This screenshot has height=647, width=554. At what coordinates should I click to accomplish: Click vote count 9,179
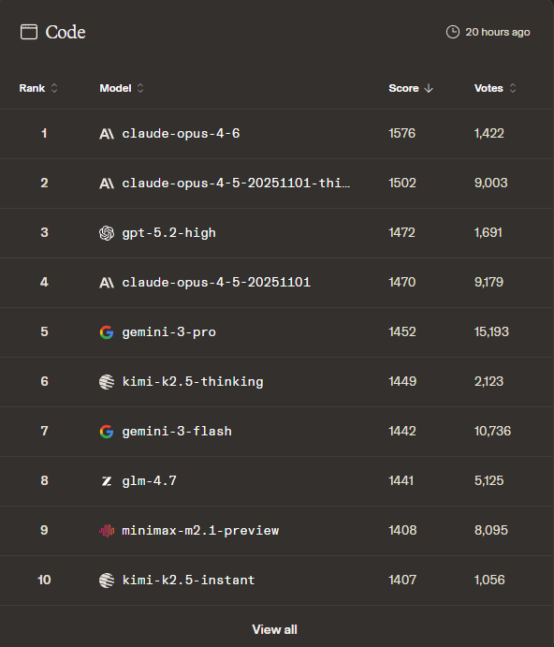coord(488,282)
